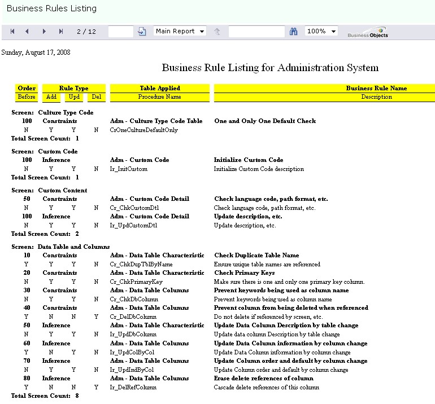Click procedure Cr_ChkCustomDtl
Viewport: 435px width, 404px height.
(134, 208)
